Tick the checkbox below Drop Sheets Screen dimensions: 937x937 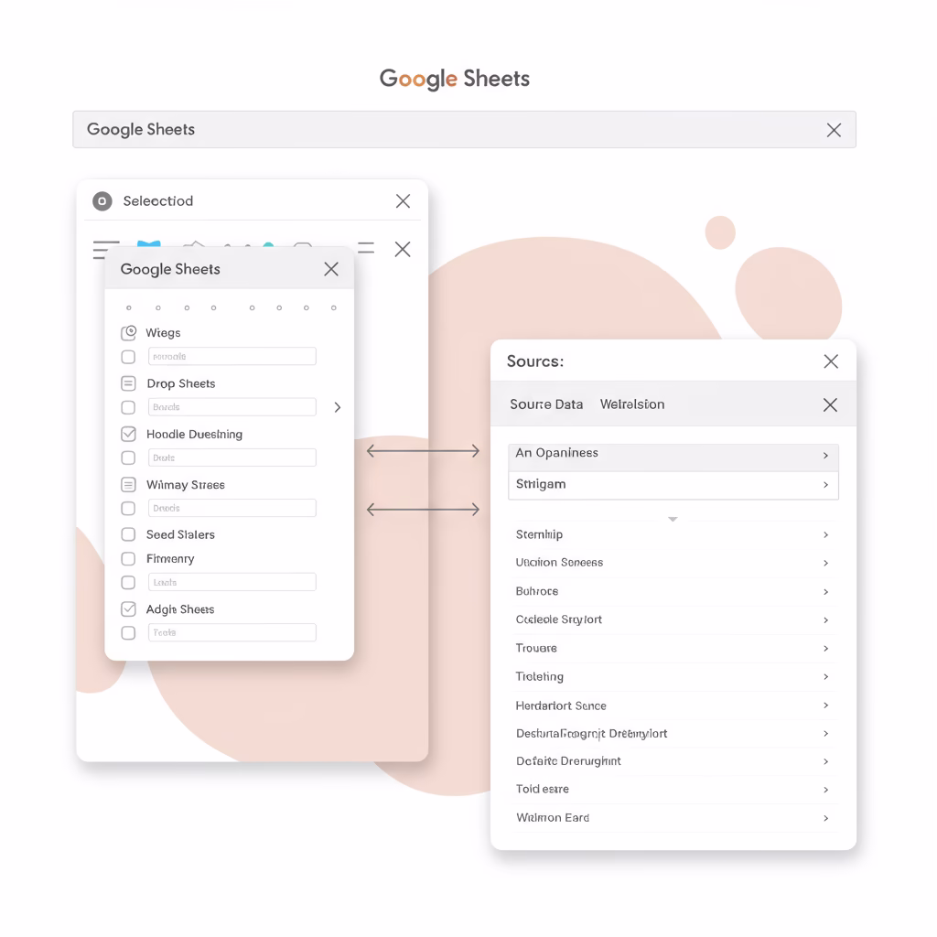tap(128, 407)
